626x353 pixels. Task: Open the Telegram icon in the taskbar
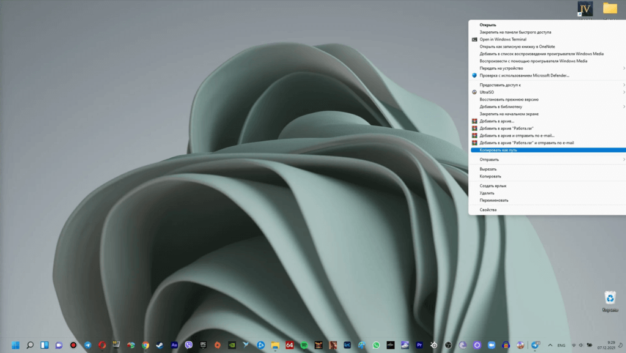tap(88, 345)
